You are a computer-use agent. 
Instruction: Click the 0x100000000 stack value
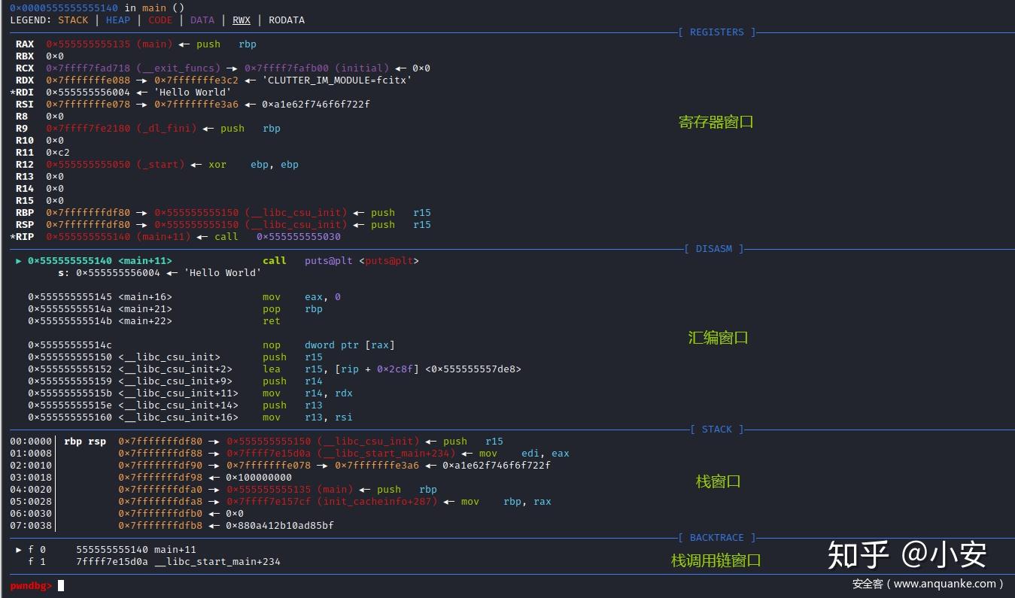pos(260,477)
